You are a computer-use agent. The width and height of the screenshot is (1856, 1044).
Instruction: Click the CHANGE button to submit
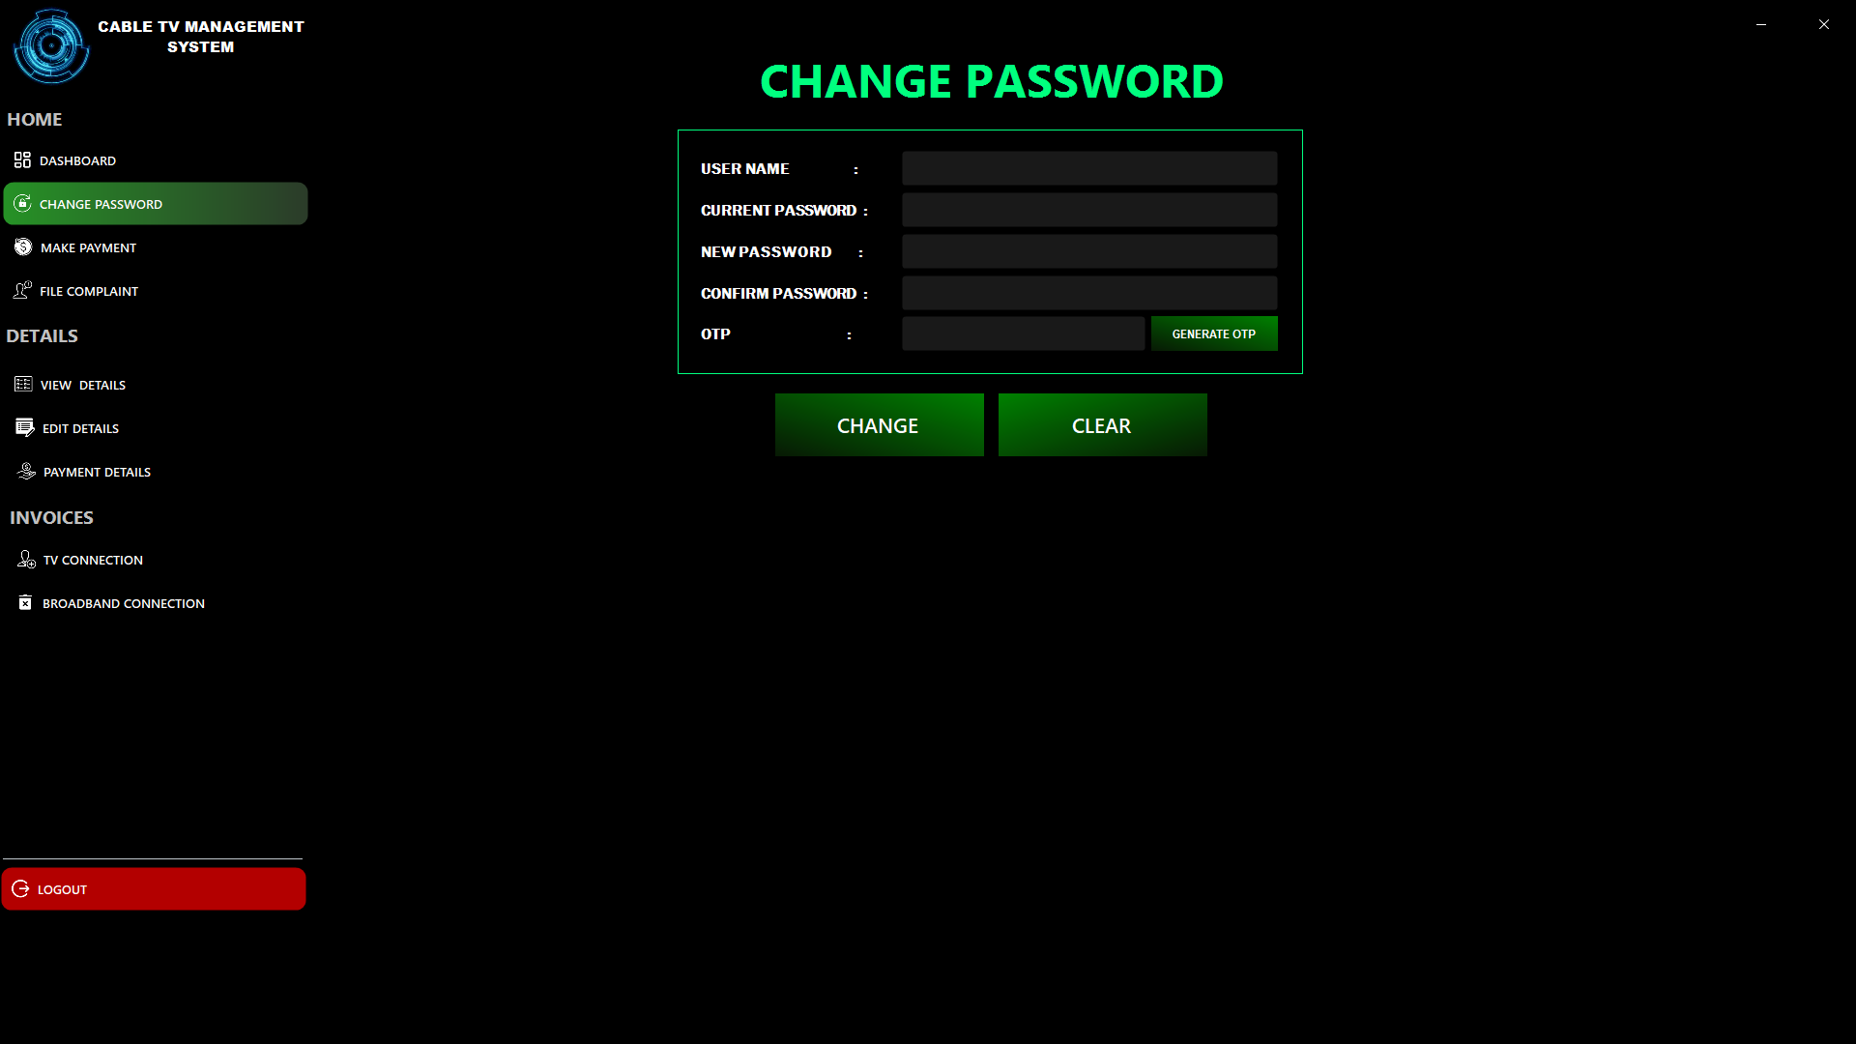877,424
